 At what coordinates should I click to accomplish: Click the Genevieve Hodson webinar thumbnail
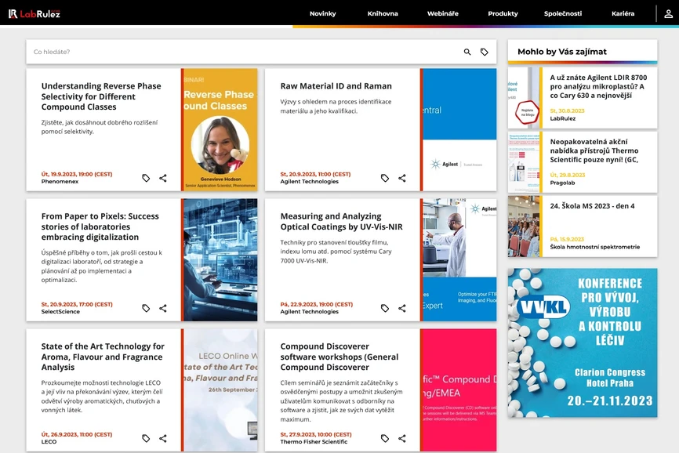tap(220, 129)
